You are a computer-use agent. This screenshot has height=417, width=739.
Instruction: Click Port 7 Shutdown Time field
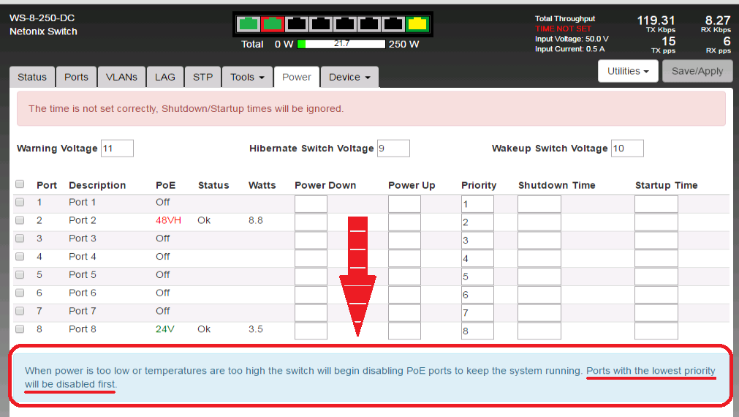(x=539, y=313)
